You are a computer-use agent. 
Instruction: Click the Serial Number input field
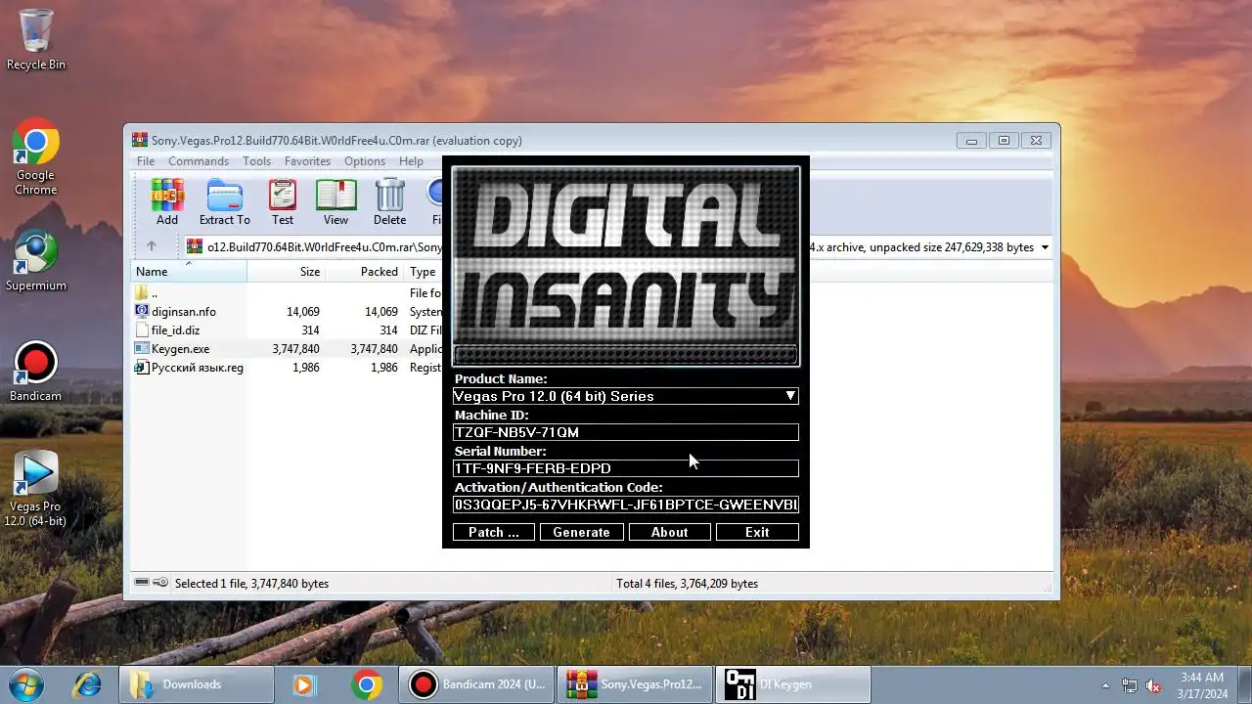click(x=626, y=468)
